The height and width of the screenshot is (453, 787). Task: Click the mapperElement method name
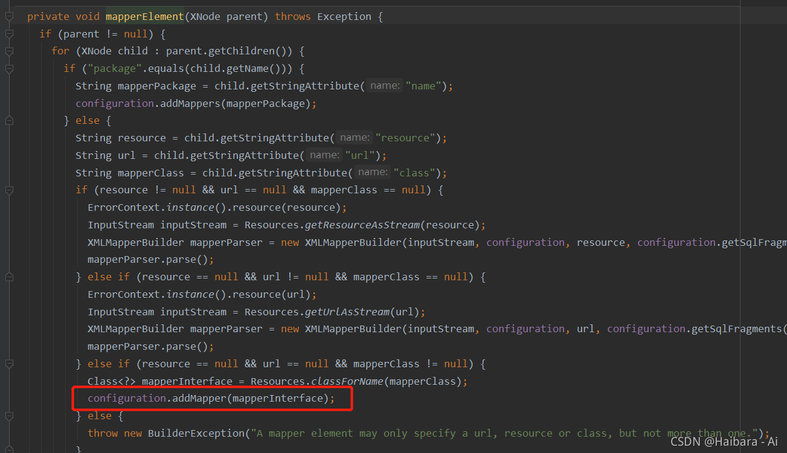click(x=145, y=17)
